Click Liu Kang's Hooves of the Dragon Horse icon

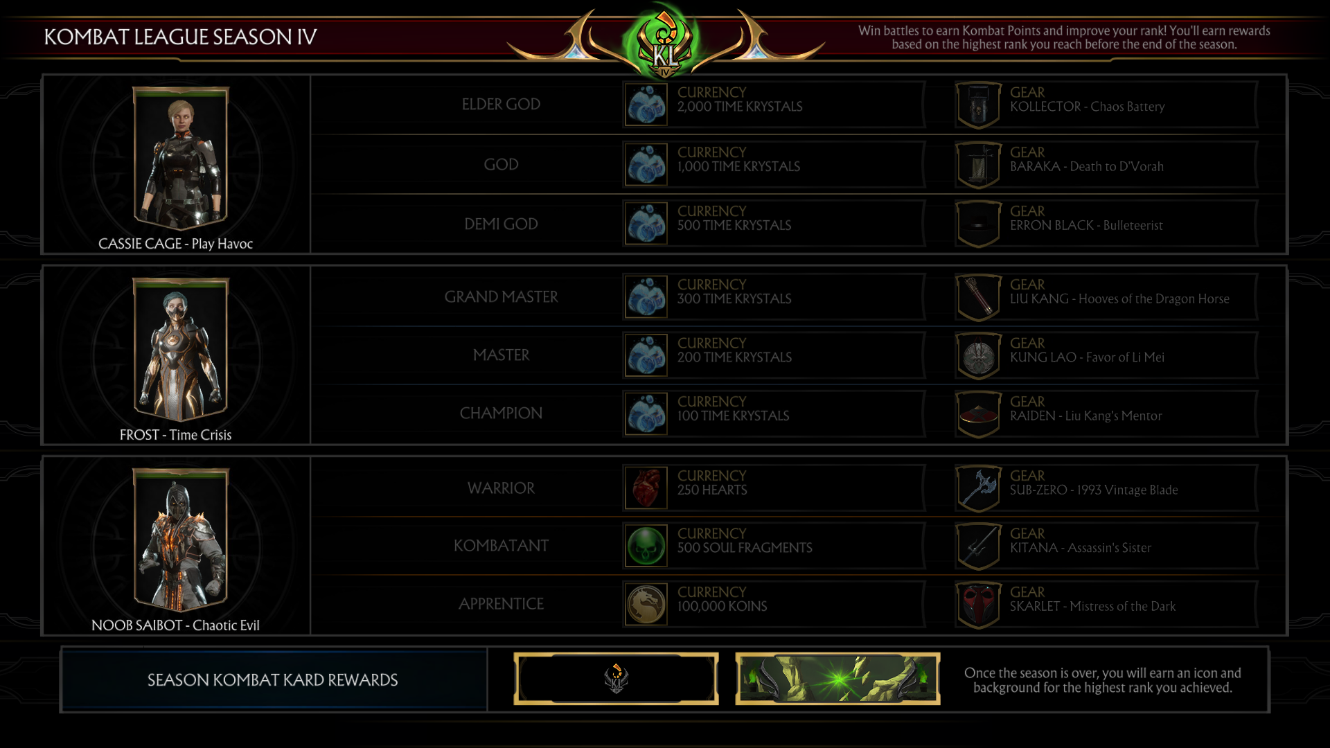[979, 297]
